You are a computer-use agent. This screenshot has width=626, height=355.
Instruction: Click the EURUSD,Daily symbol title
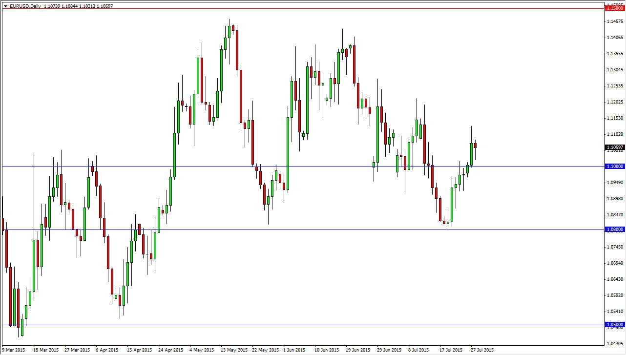tap(25, 6)
